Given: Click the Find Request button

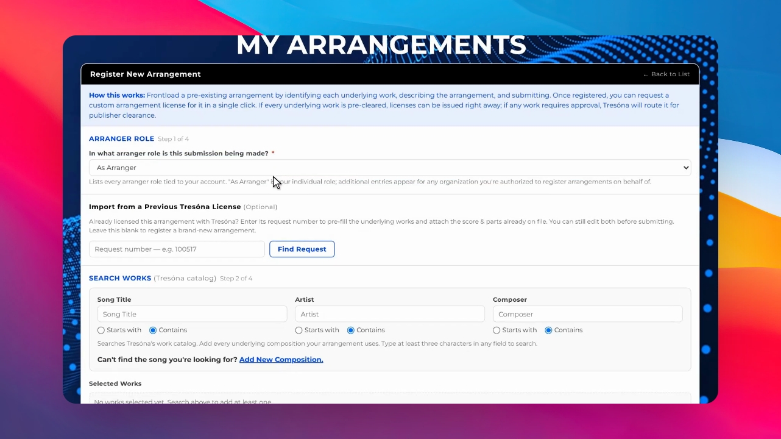Looking at the screenshot, I should click(x=302, y=249).
